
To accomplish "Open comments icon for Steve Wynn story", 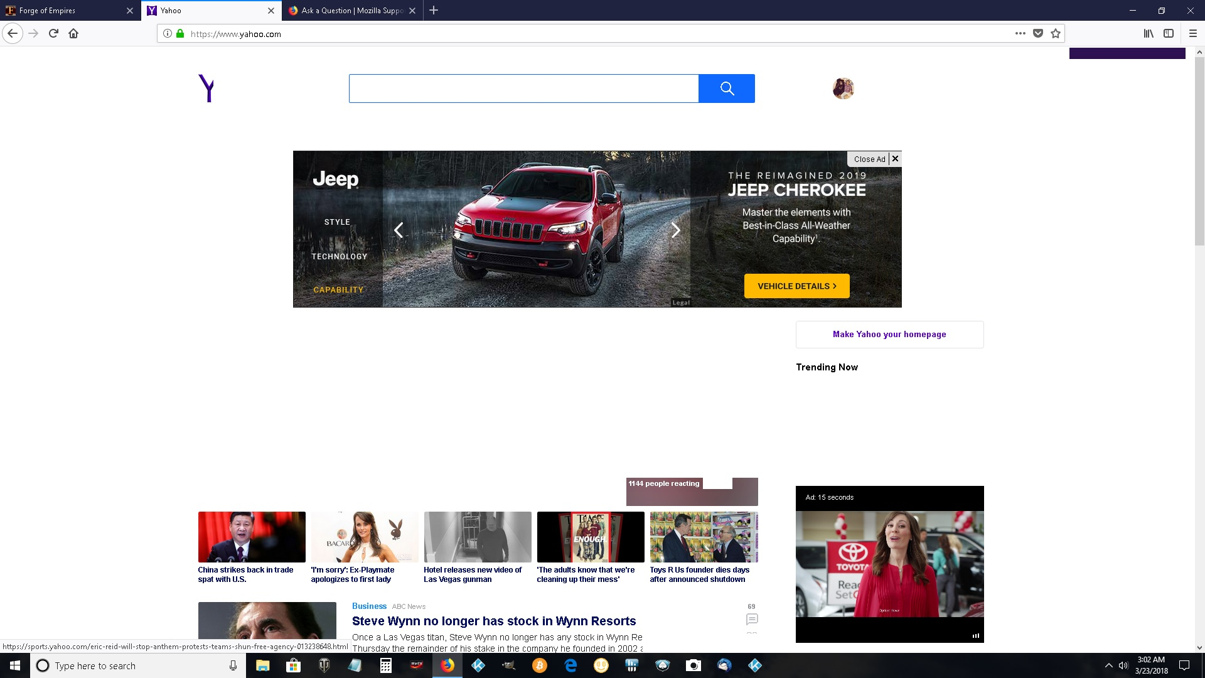I will click(x=752, y=620).
